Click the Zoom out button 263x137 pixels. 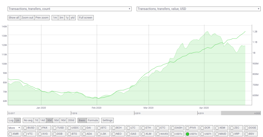[27, 18]
